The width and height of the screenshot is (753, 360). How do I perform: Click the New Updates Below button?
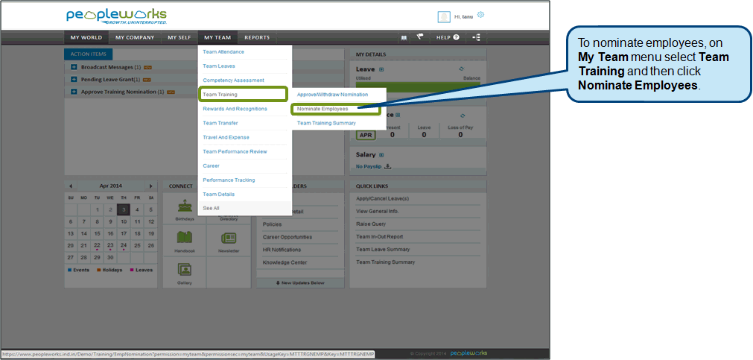300,283
